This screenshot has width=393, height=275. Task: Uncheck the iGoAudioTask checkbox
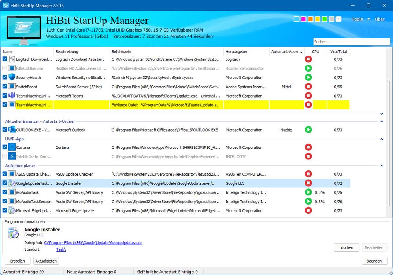pos(5,192)
